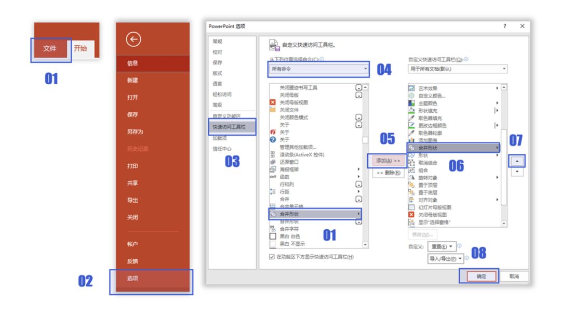Viewport: 561px width, 316px height.
Task: Open the 导入/导出(P) dropdown button
Action: coord(446,258)
